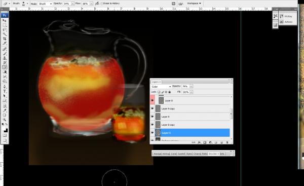The height and width of the screenshot is (186, 304).
Task: Select the Custom Shape tool
Action: pyautogui.click(x=5, y=100)
